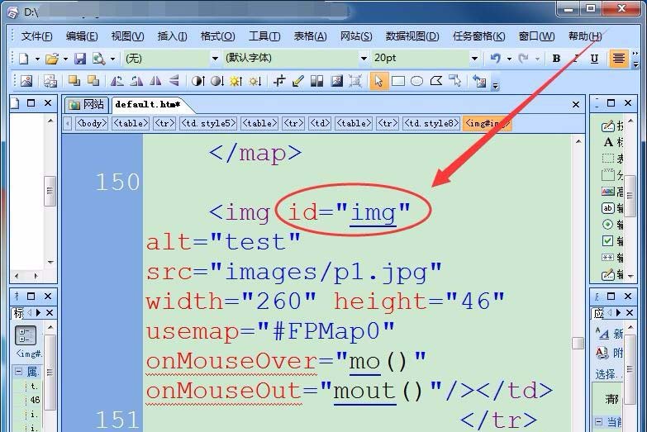
Task: Select the rectangular hotspot tool
Action: click(397, 81)
